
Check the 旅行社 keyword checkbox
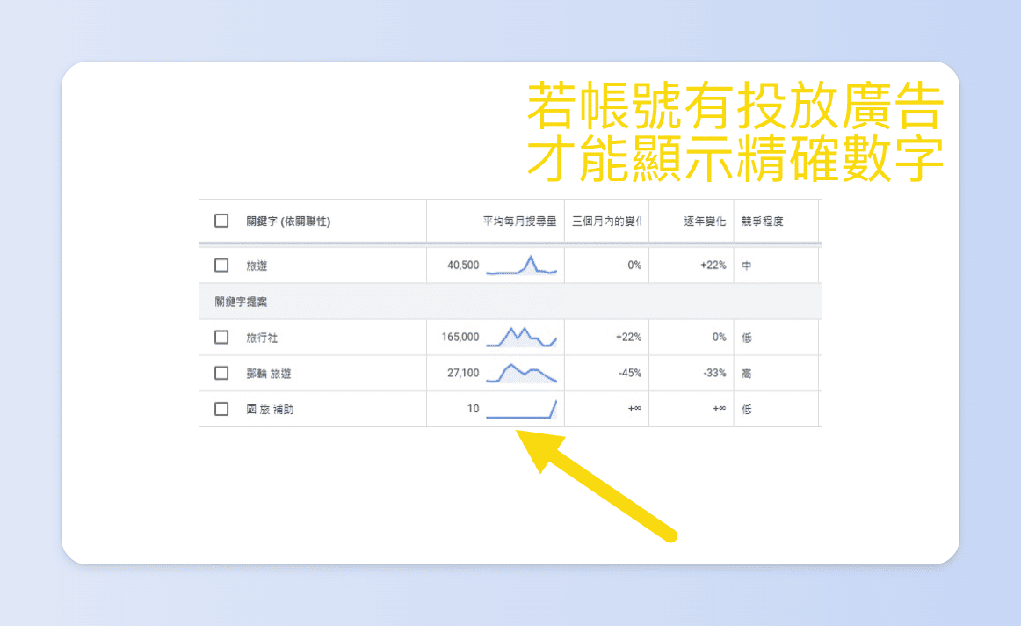[221, 337]
